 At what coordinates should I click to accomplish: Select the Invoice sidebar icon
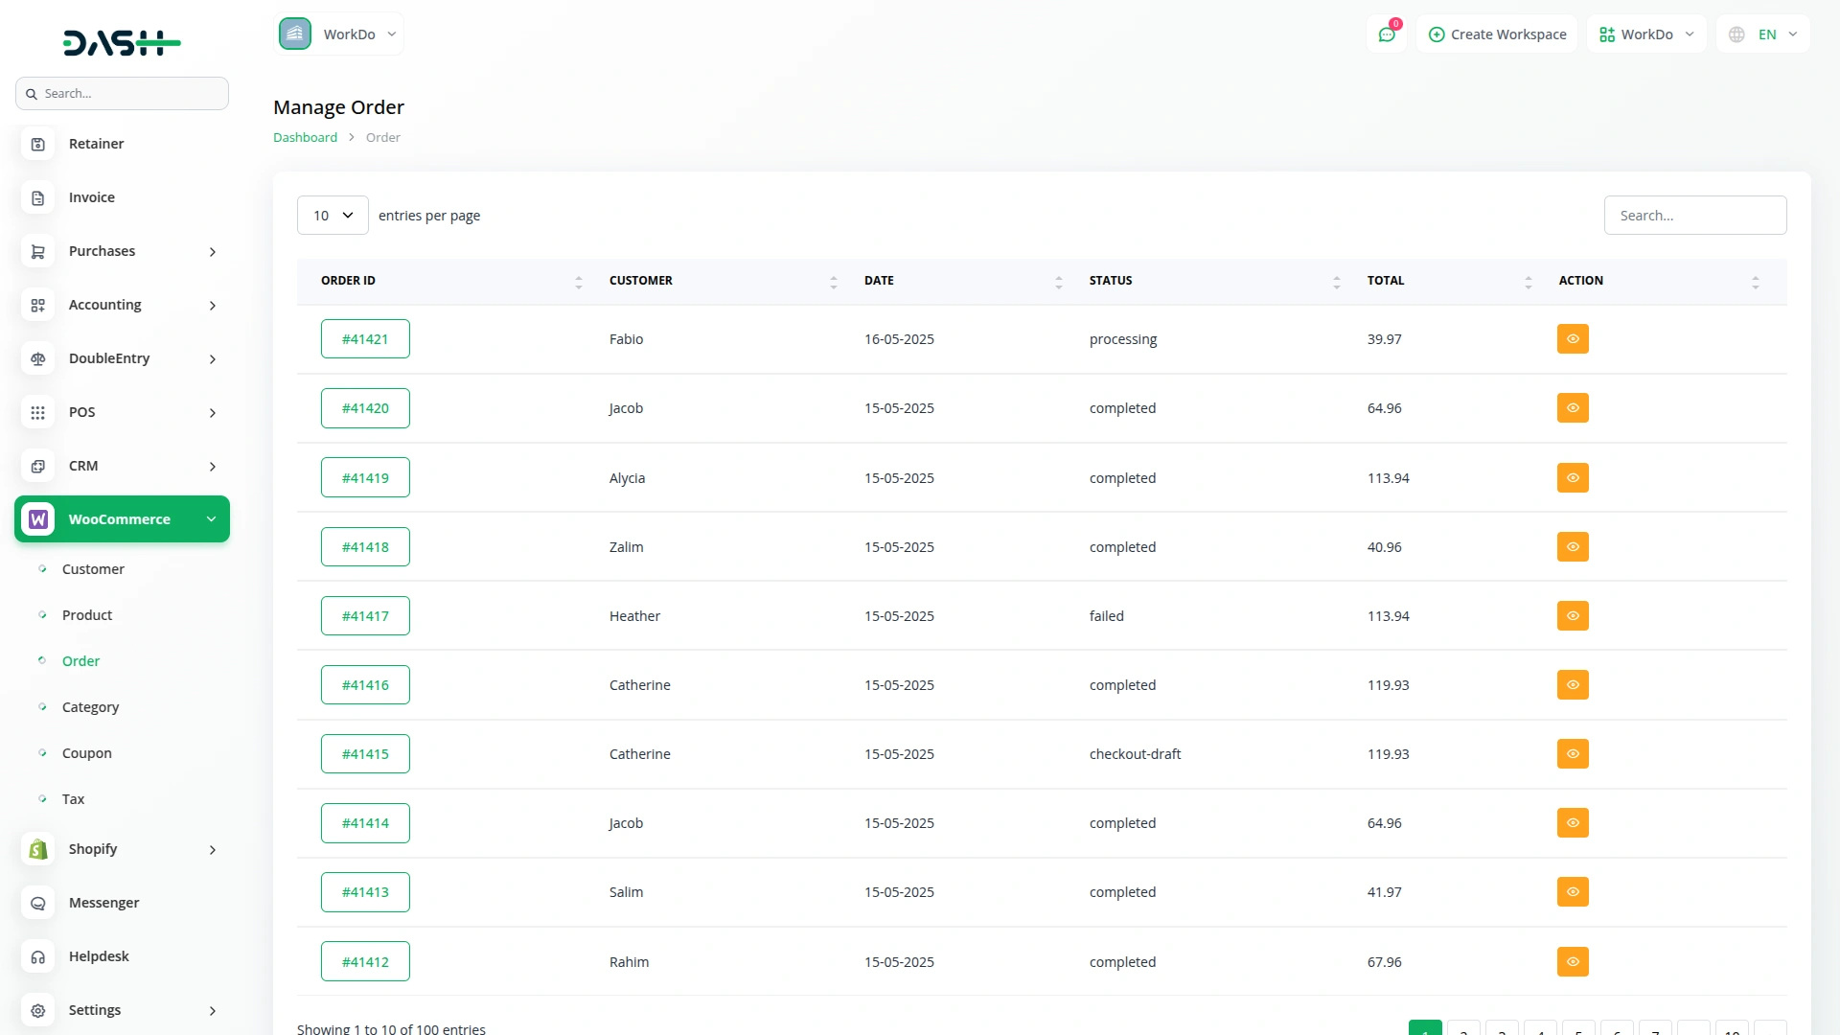(37, 197)
